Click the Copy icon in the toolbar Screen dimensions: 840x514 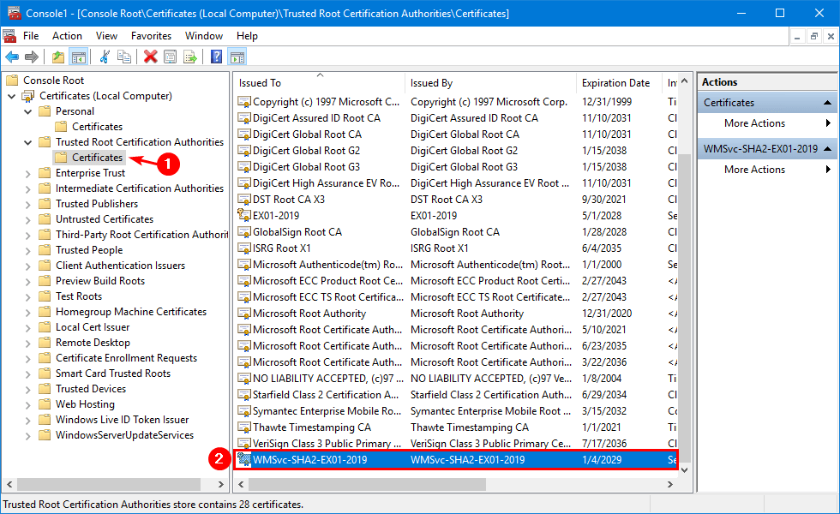pos(124,57)
